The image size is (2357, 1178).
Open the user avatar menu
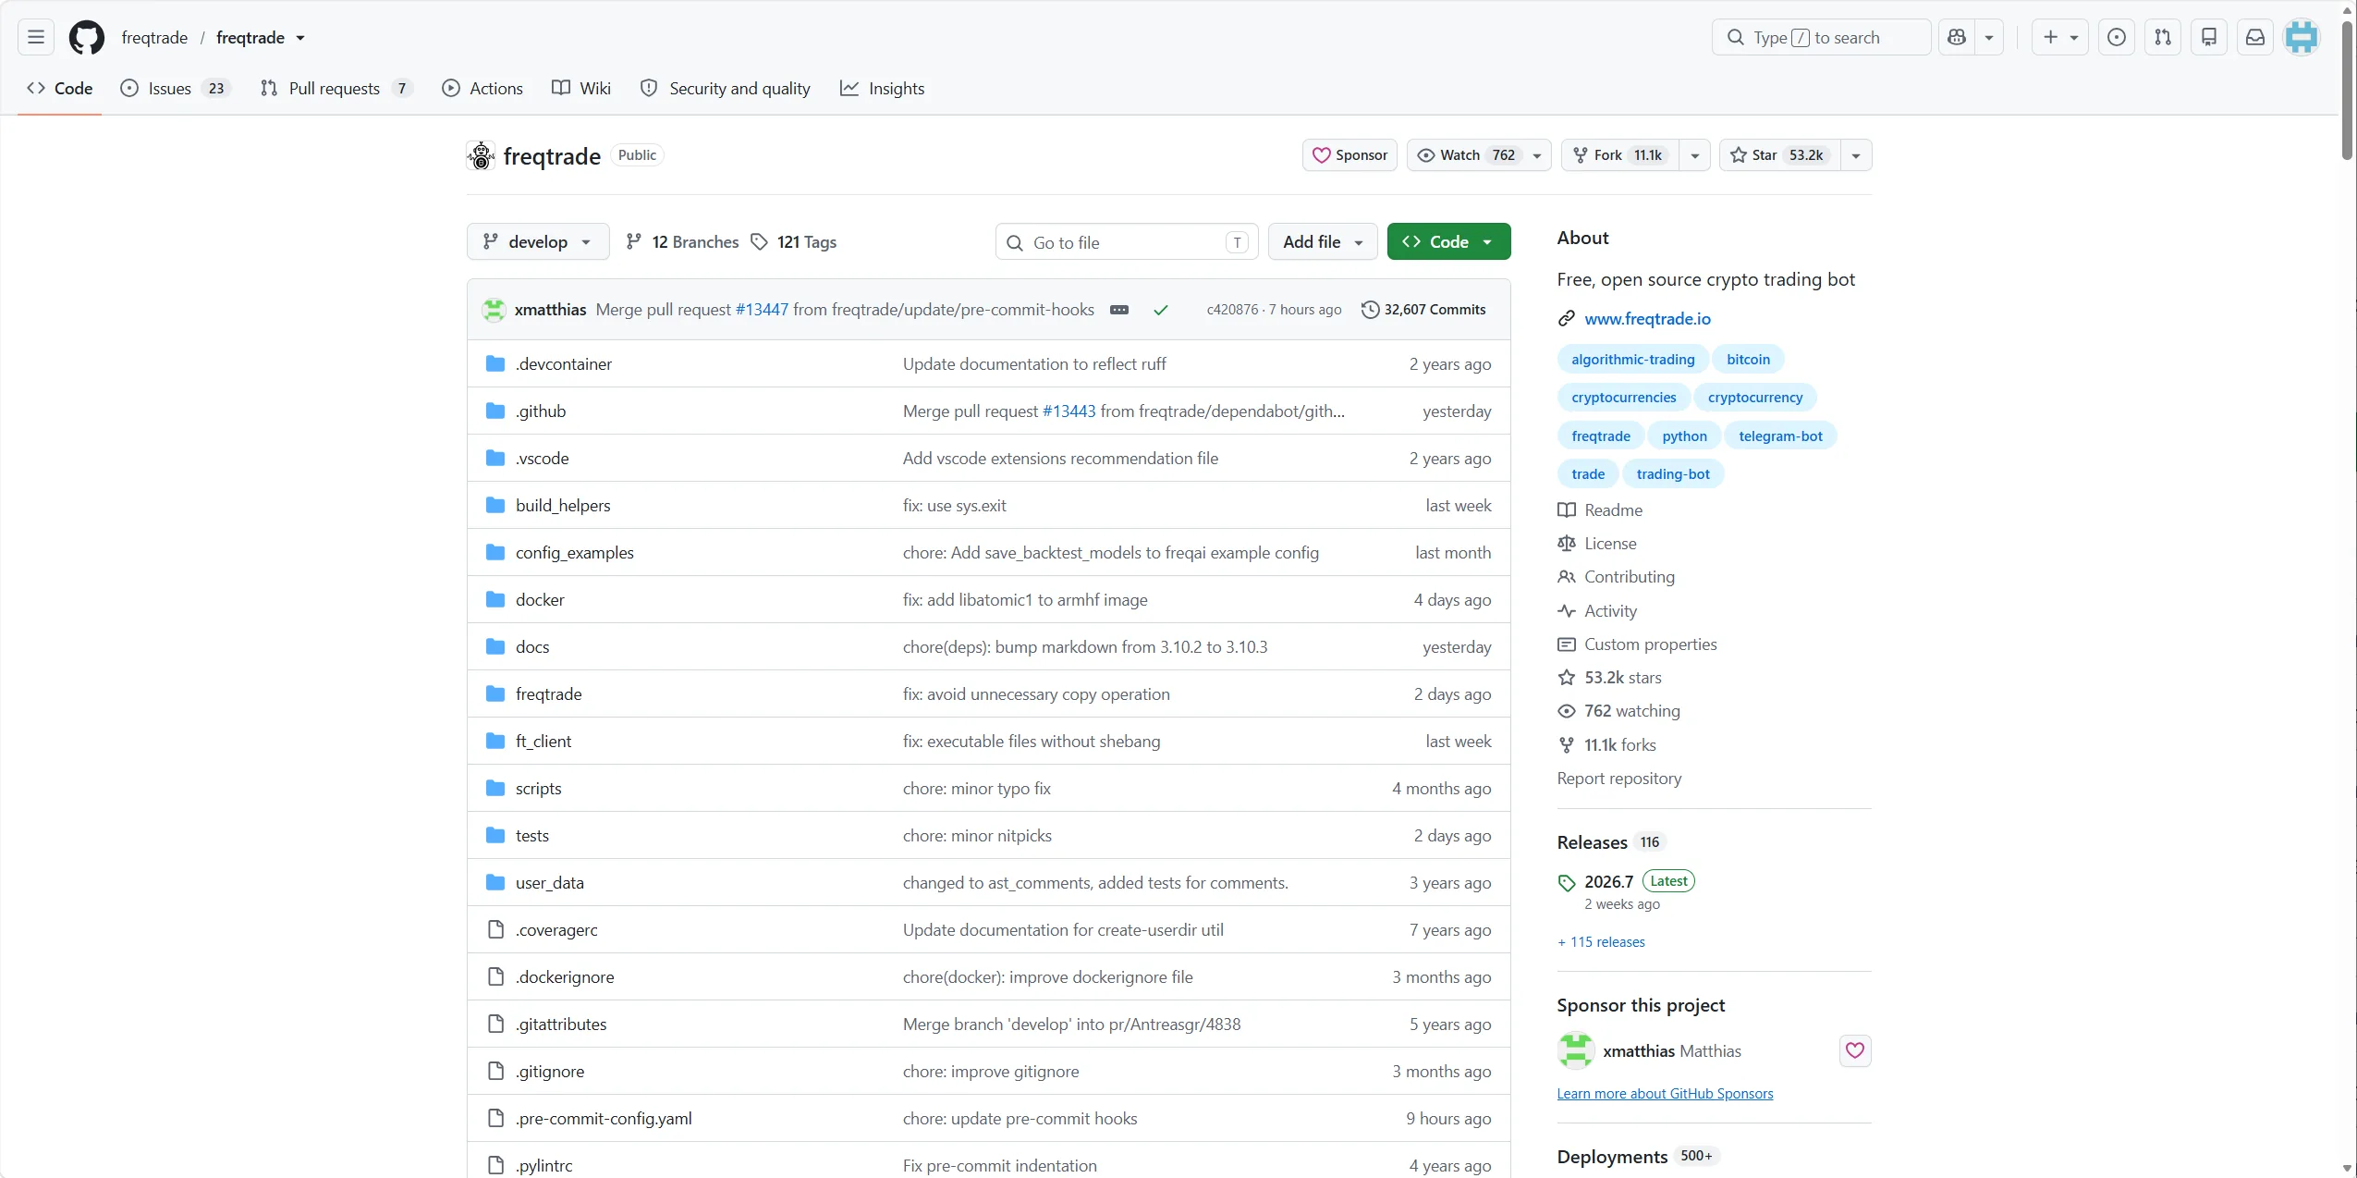coord(2302,37)
